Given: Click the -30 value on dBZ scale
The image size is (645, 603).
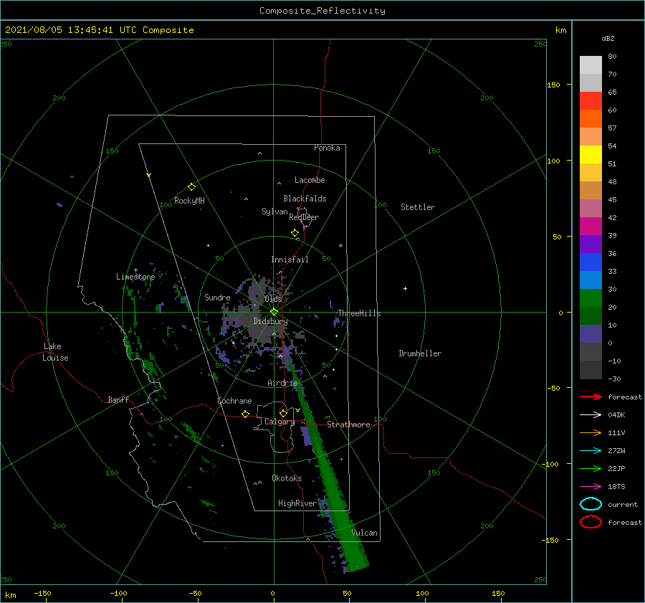Looking at the screenshot, I should pyautogui.click(x=614, y=379).
